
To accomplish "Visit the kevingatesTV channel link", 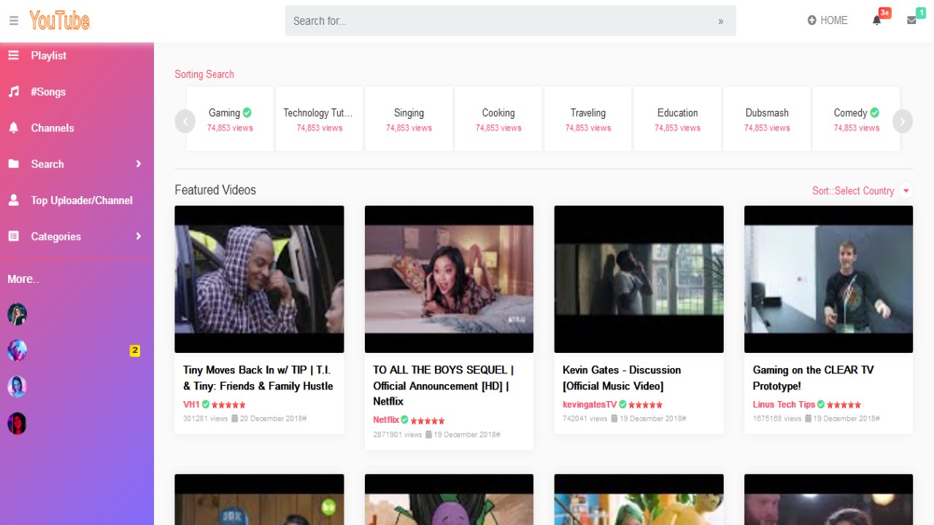I will pyautogui.click(x=590, y=405).
